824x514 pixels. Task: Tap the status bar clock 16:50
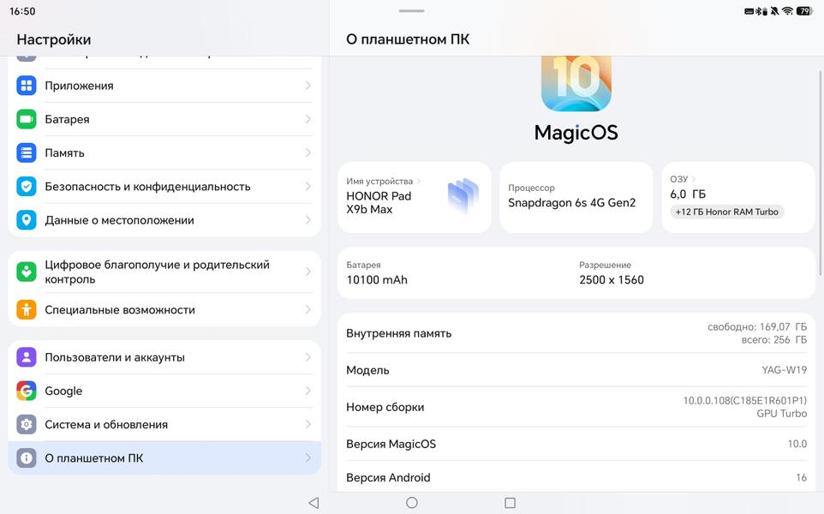(22, 11)
